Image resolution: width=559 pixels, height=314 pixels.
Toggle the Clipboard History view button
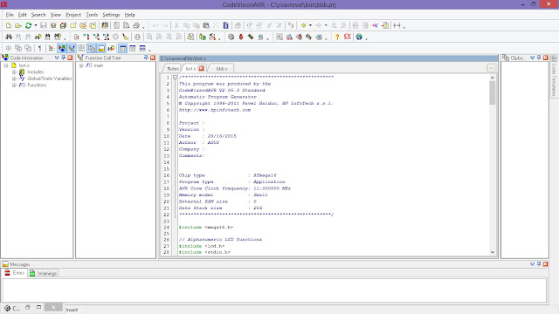(92, 48)
